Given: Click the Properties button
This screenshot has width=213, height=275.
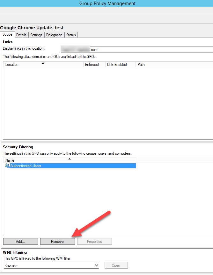Looking at the screenshot, I should [95, 242].
